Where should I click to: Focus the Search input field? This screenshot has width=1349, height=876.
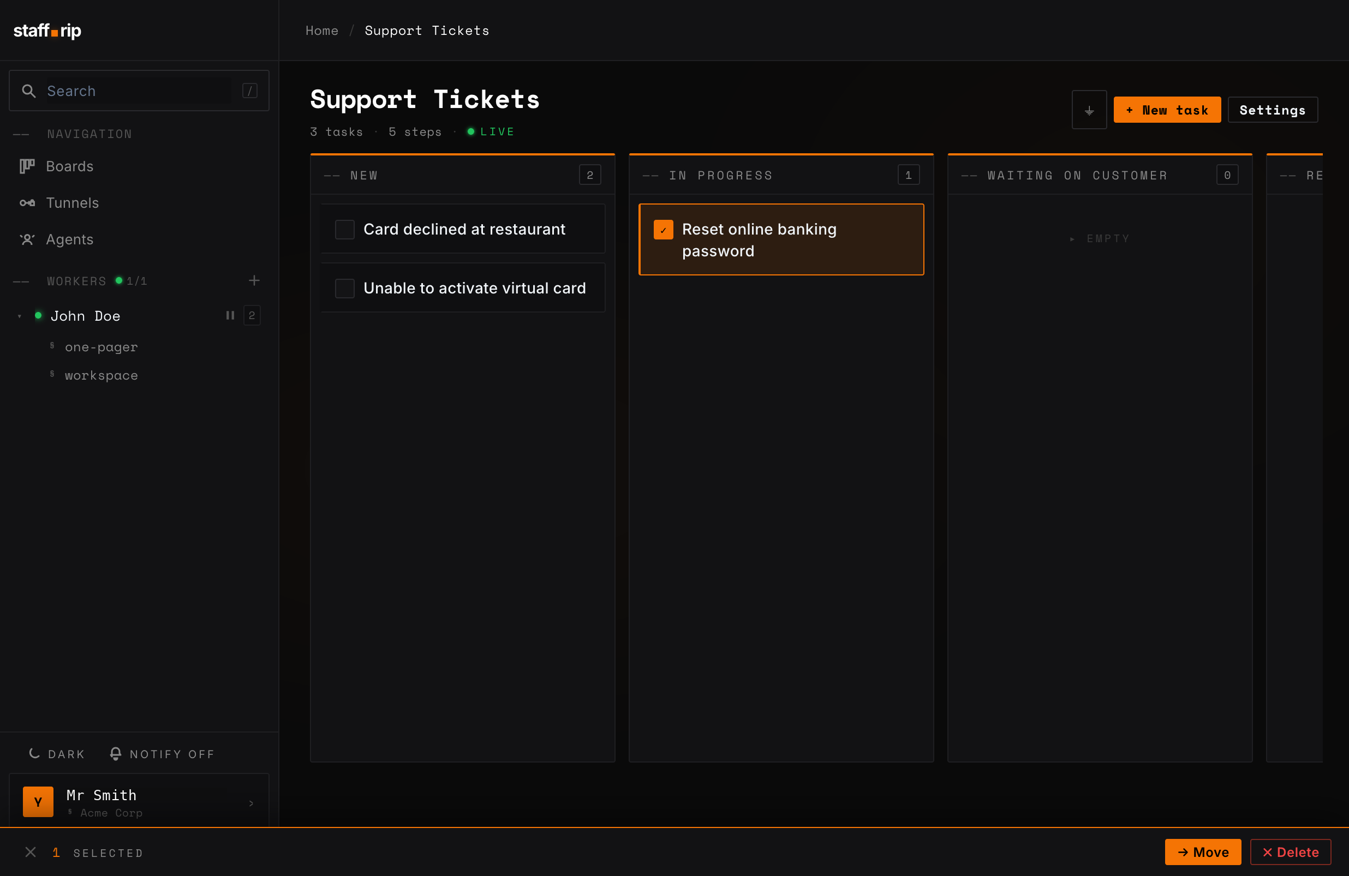(x=139, y=91)
